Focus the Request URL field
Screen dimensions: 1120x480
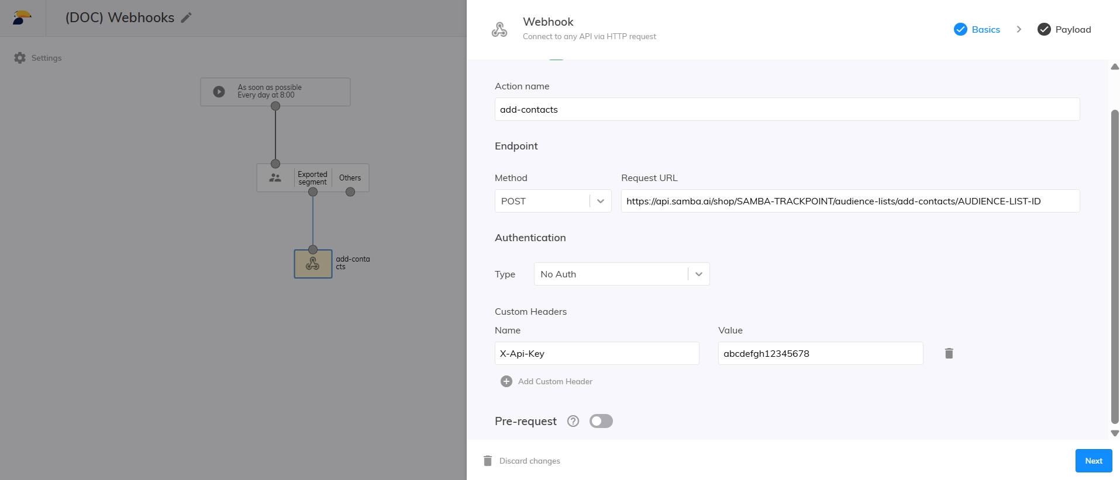(x=850, y=201)
